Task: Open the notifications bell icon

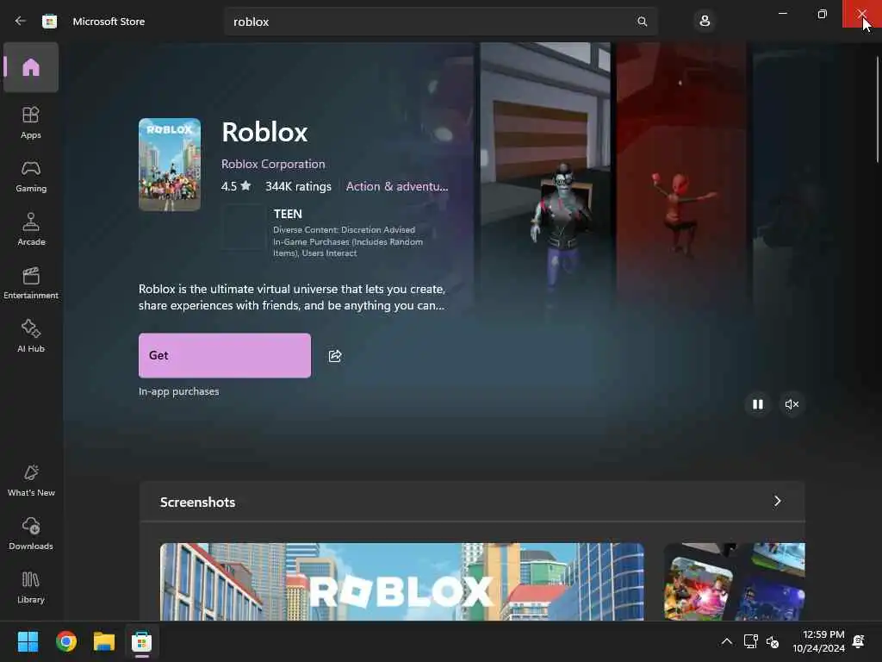Action: coord(859,641)
